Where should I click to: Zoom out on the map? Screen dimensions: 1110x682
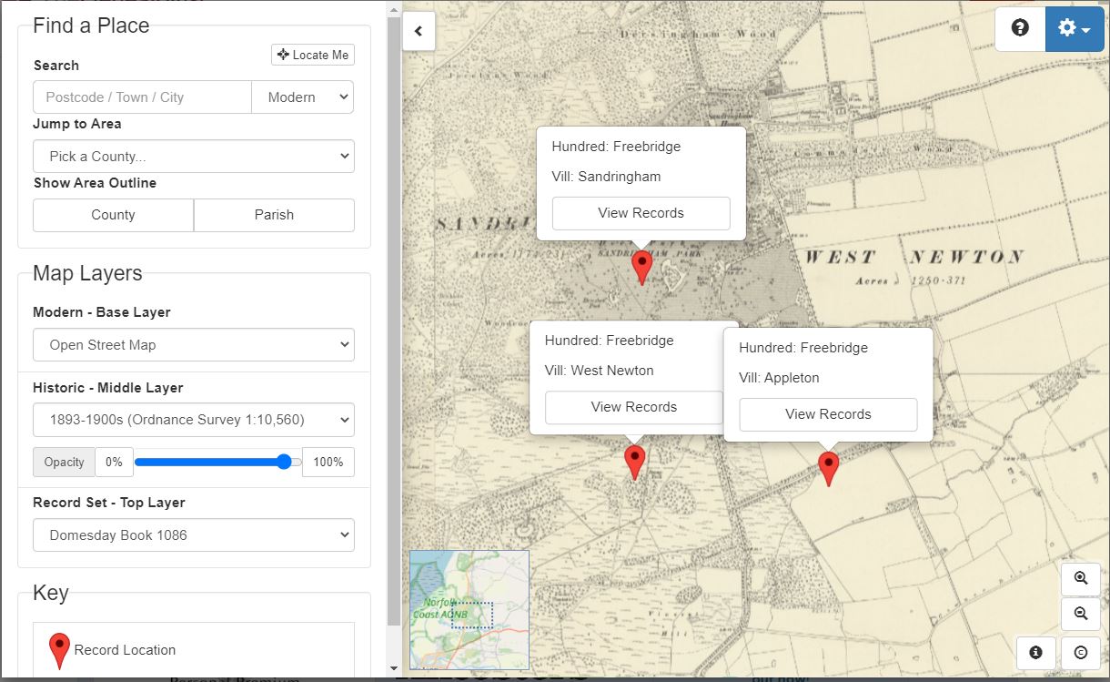pos(1081,614)
